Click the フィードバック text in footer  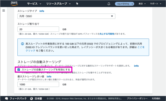click(18, 98)
